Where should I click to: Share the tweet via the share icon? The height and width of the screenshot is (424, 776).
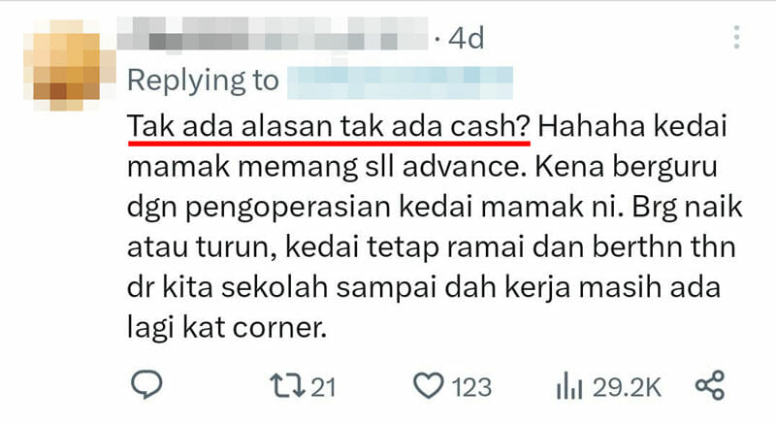pyautogui.click(x=710, y=385)
